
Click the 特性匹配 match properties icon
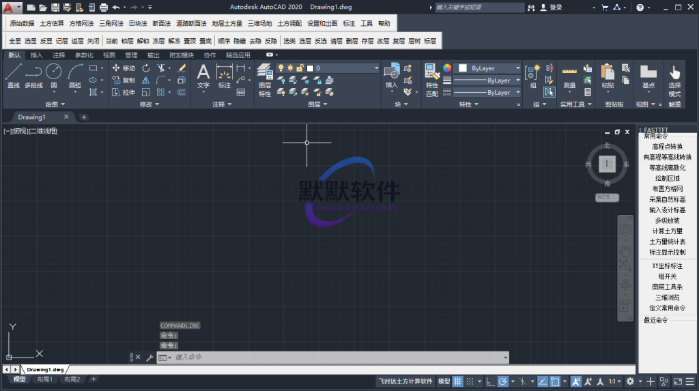point(431,78)
